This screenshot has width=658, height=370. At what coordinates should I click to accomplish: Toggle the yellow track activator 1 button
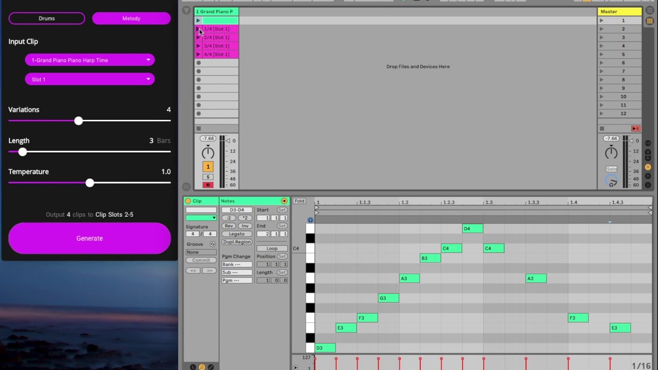[208, 166]
